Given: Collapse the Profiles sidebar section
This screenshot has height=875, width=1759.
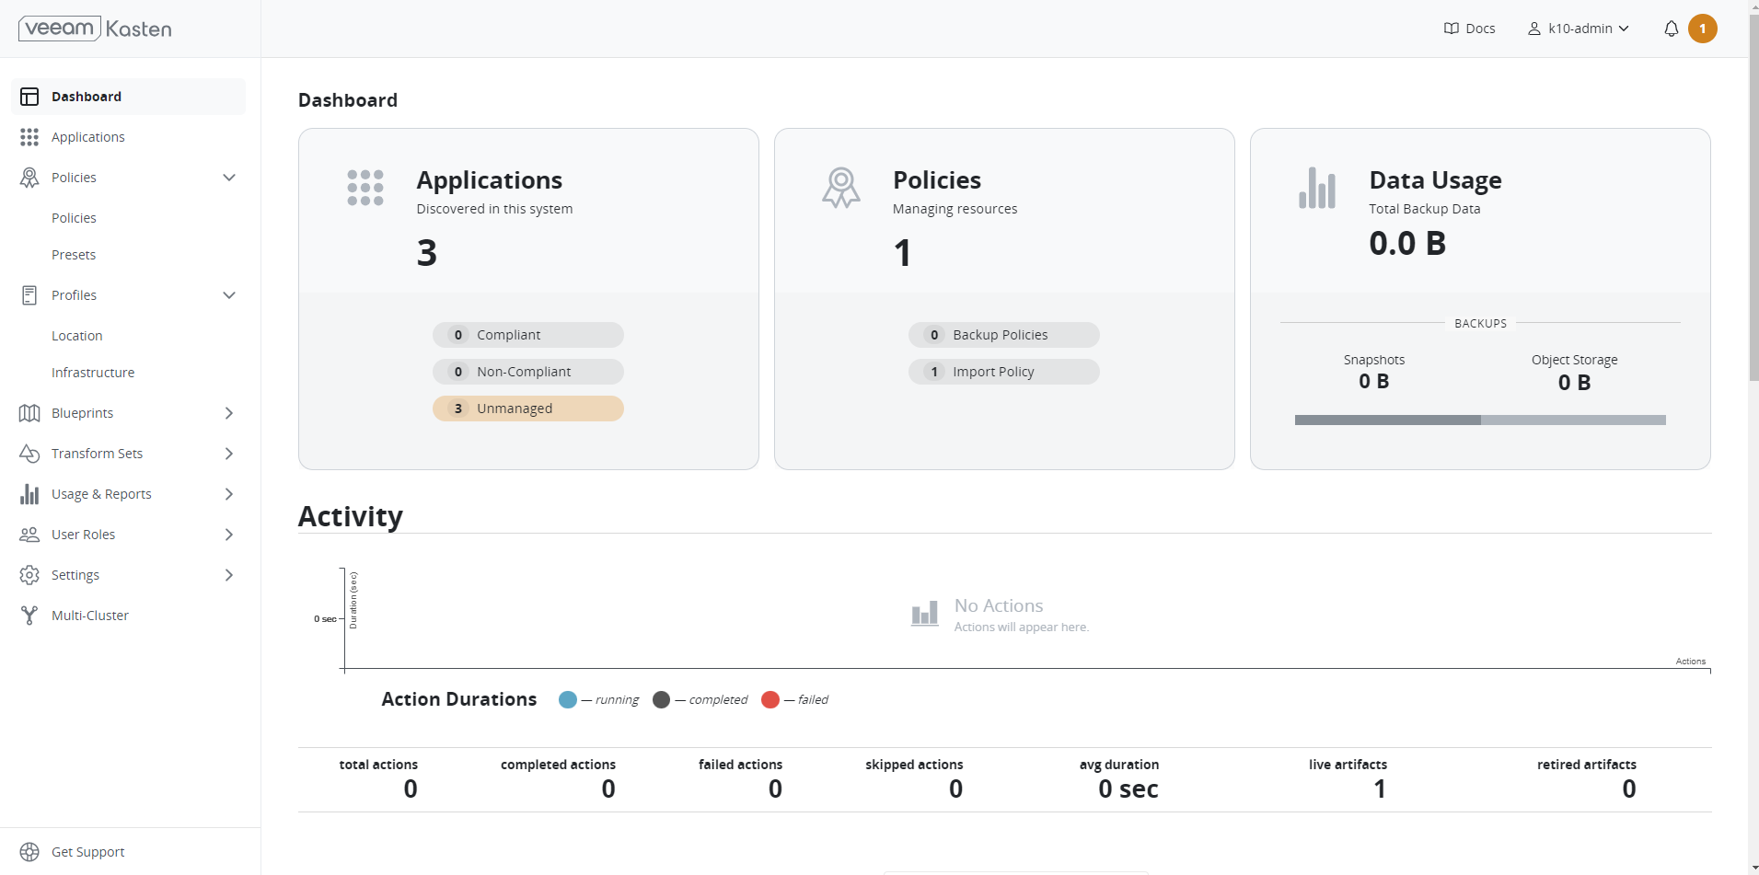Looking at the screenshot, I should tap(229, 295).
